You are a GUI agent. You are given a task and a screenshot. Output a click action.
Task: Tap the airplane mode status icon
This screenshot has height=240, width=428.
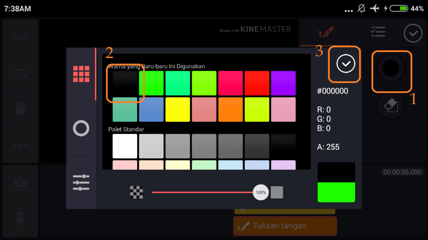point(374,8)
